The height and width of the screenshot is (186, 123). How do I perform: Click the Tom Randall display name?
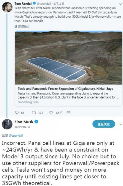pos(23,3)
